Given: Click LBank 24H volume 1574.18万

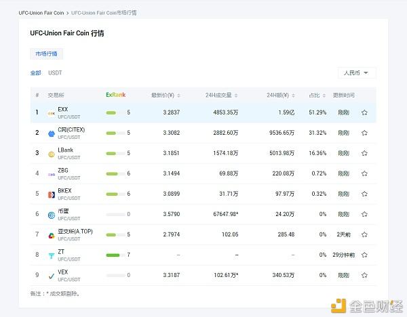Looking at the screenshot, I should (x=226, y=153).
